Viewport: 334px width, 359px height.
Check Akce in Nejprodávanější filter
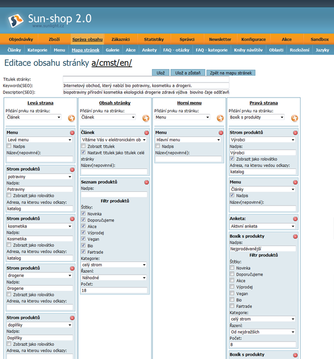232,280
